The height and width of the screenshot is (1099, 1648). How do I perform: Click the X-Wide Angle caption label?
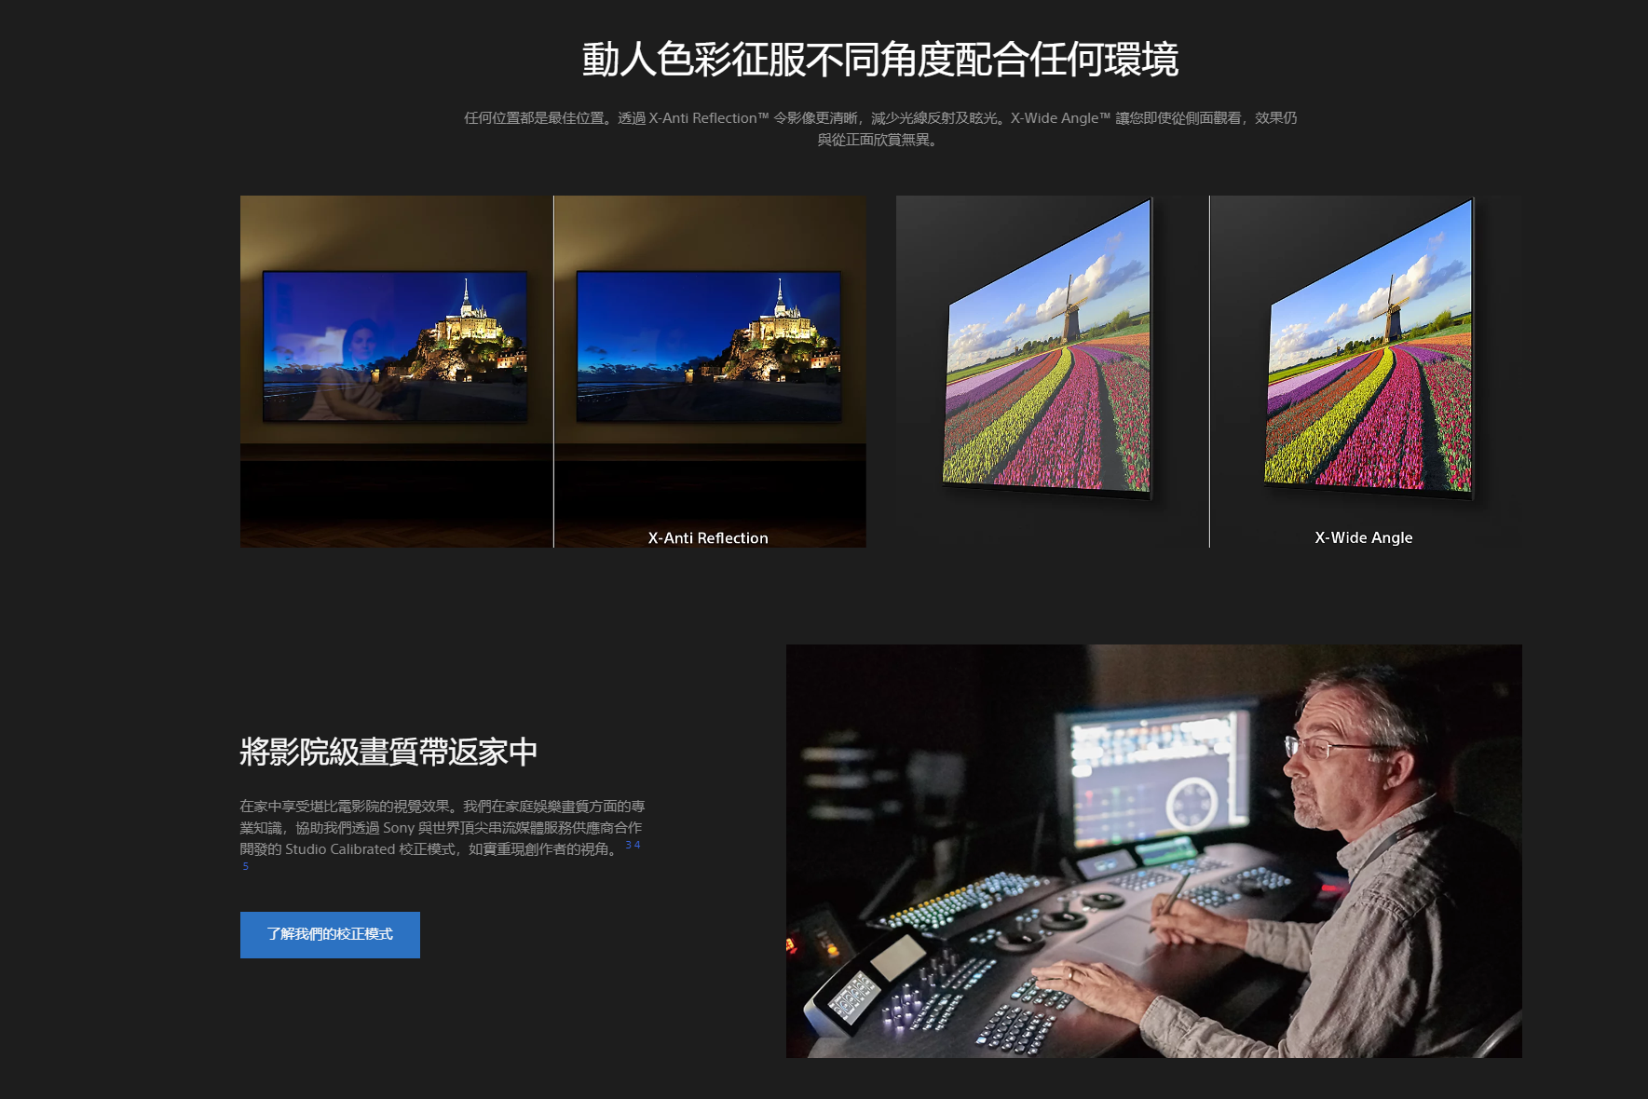[1363, 537]
